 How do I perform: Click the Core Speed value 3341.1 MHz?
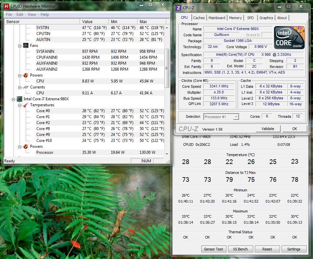(x=219, y=86)
